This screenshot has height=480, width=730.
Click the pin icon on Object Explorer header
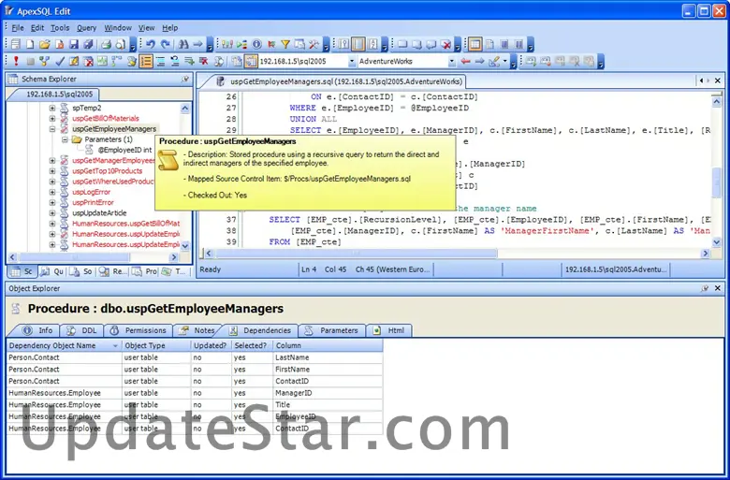tap(705, 288)
